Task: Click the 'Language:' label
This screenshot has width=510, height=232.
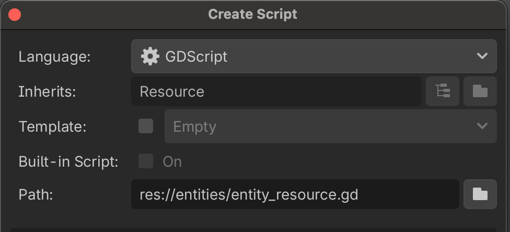Action: click(x=55, y=56)
